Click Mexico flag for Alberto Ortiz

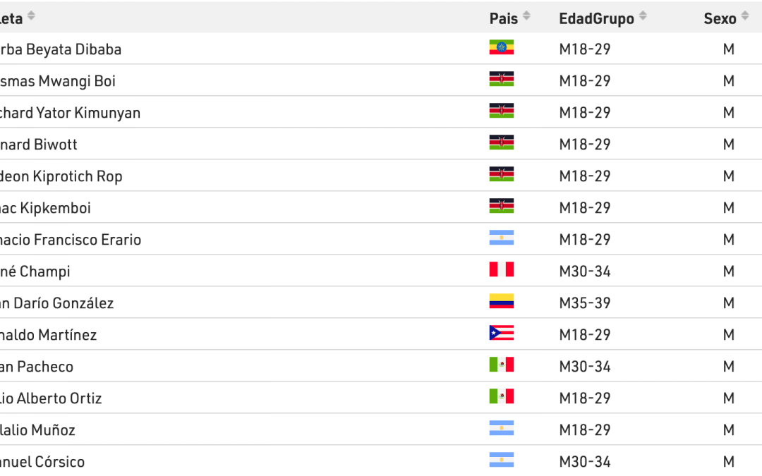(501, 397)
